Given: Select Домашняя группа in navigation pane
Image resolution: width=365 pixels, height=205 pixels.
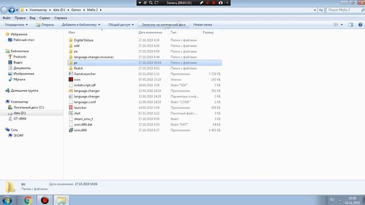Looking at the screenshot, I should coord(22,91).
